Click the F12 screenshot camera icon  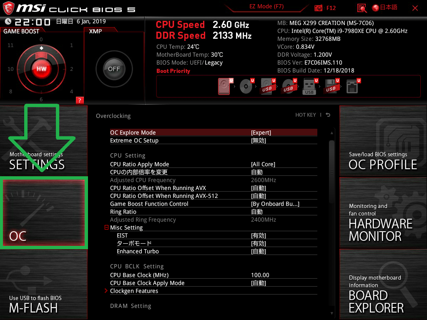pyautogui.click(x=319, y=8)
